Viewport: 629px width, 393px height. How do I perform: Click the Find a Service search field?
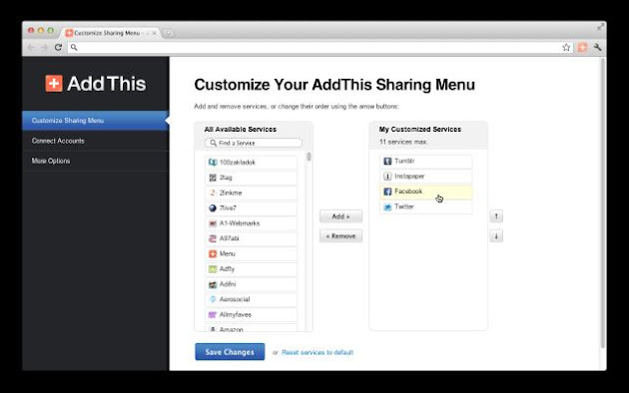pyautogui.click(x=254, y=143)
